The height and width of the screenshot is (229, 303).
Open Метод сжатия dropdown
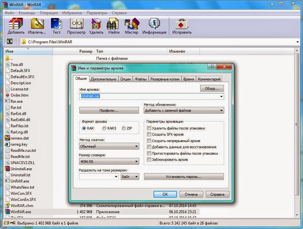109,146
